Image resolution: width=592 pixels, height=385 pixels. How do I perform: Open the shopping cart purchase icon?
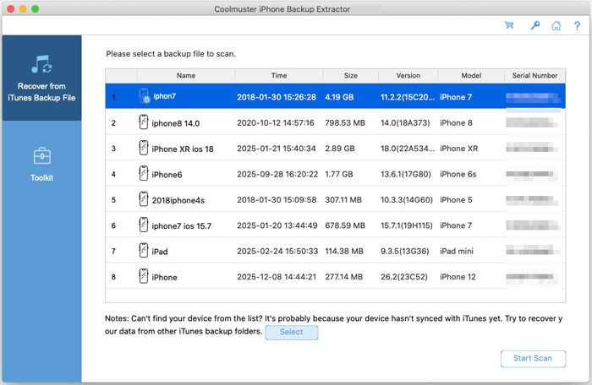tap(509, 25)
